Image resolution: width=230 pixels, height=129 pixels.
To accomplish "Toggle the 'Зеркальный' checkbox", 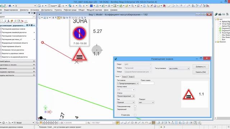I will click(135, 109).
